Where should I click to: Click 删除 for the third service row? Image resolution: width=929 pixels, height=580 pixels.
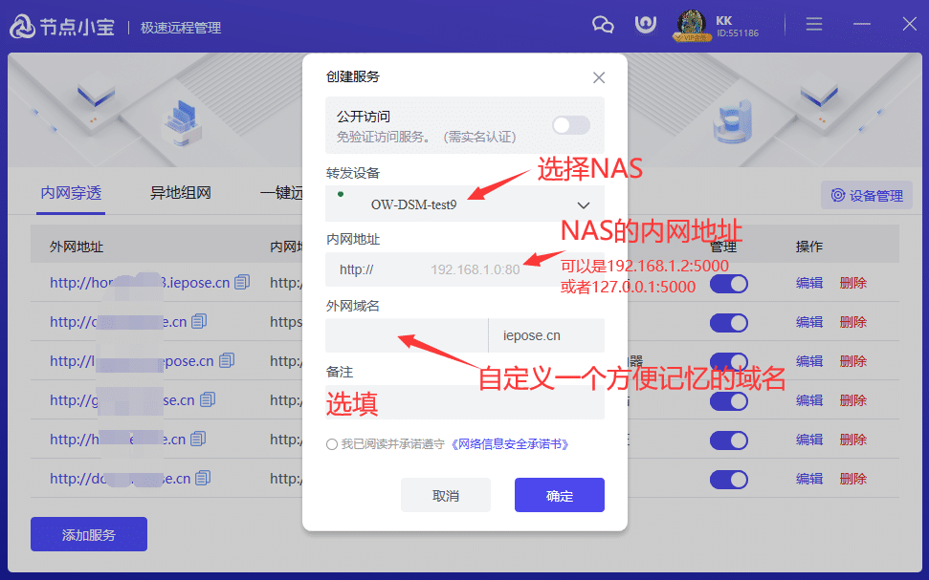(853, 361)
